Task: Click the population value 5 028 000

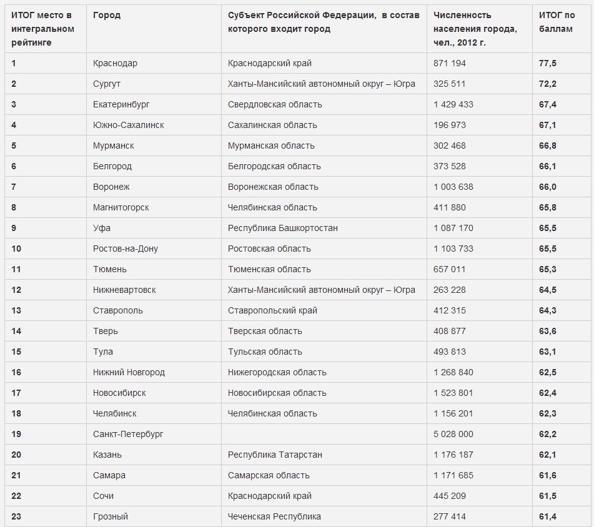Action: [453, 434]
